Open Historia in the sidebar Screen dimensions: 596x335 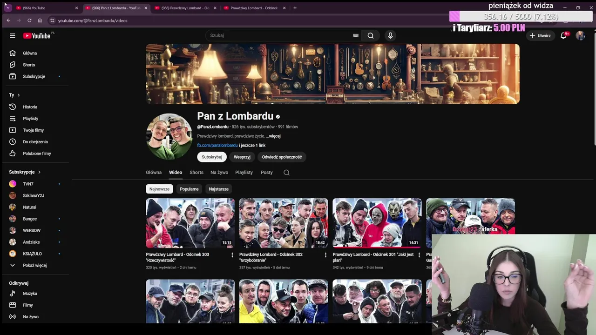(30, 107)
